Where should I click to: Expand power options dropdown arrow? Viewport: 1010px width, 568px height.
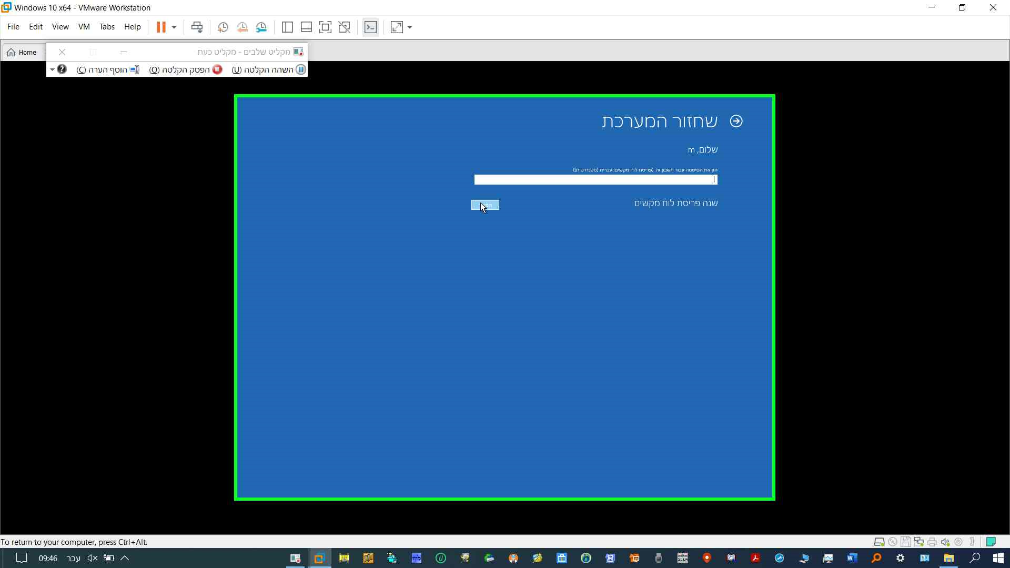(x=174, y=27)
